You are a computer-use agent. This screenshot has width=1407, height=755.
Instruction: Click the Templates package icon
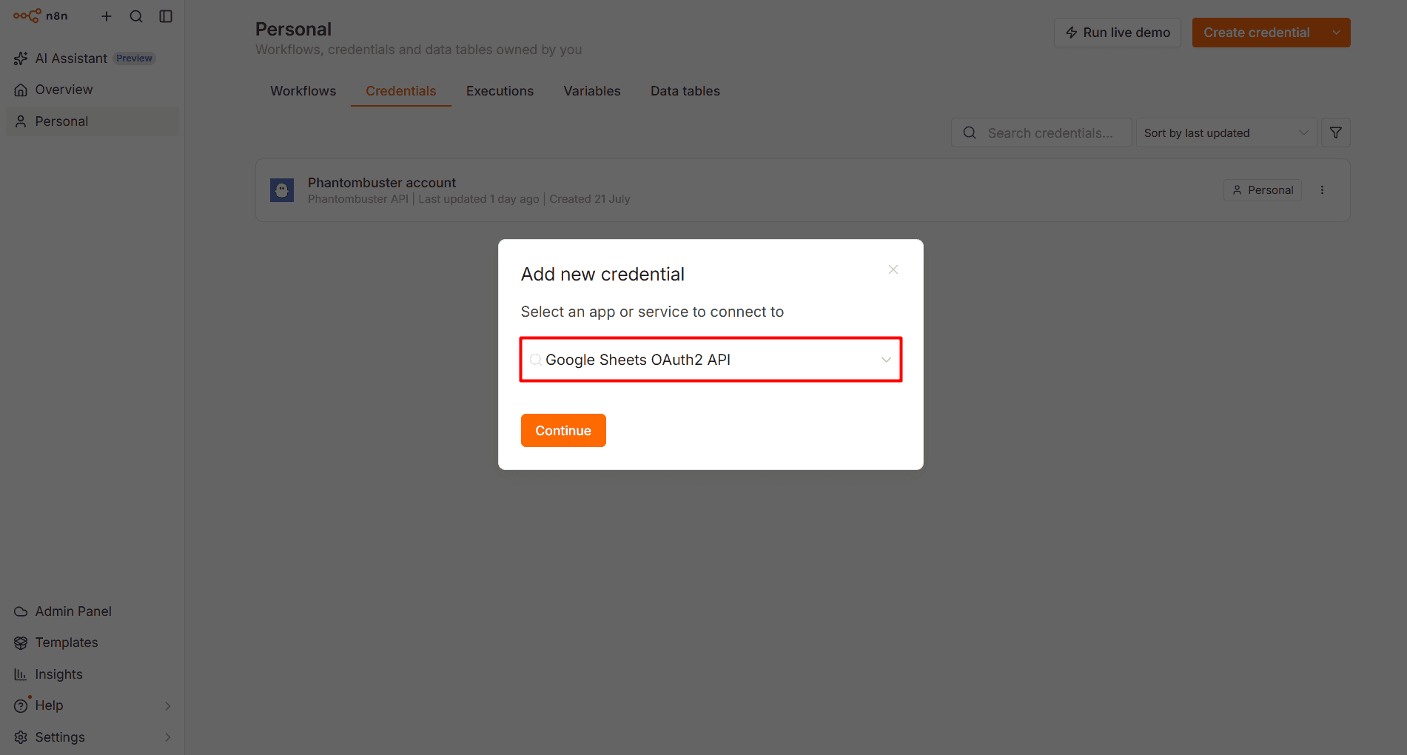coord(21,642)
